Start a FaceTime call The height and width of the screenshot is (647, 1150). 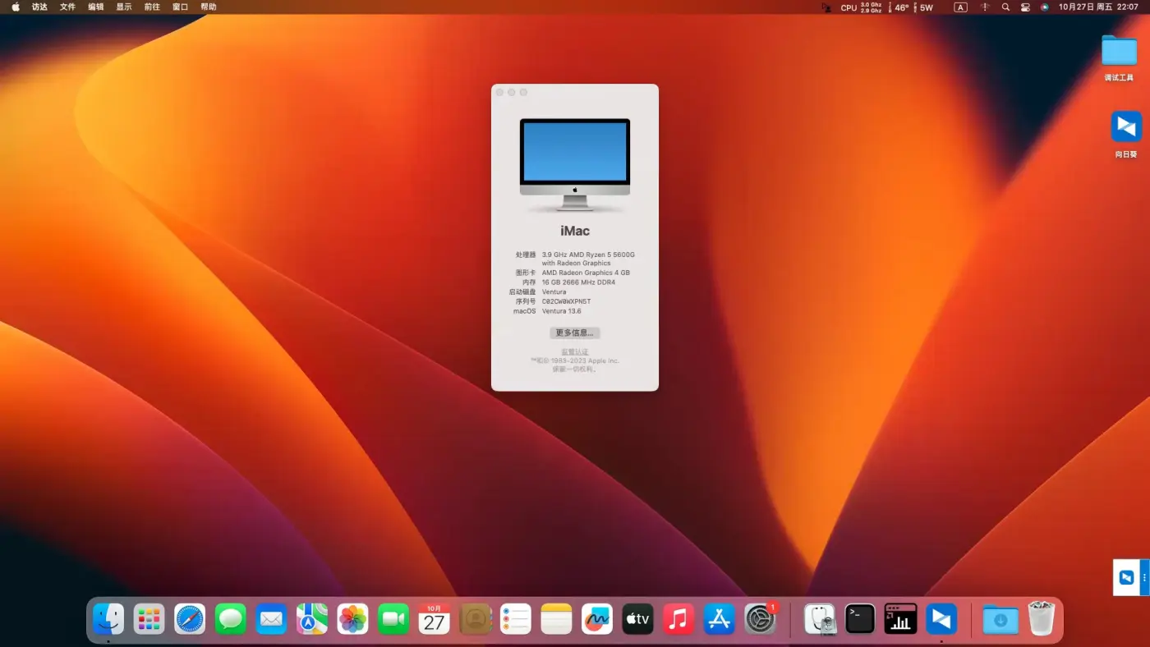(x=393, y=618)
